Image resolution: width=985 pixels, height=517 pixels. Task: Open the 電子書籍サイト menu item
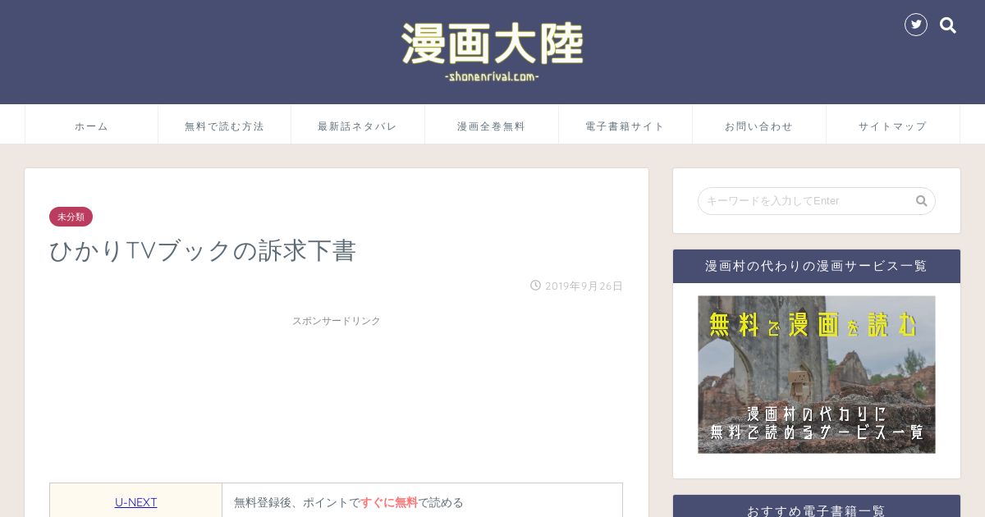click(x=625, y=125)
